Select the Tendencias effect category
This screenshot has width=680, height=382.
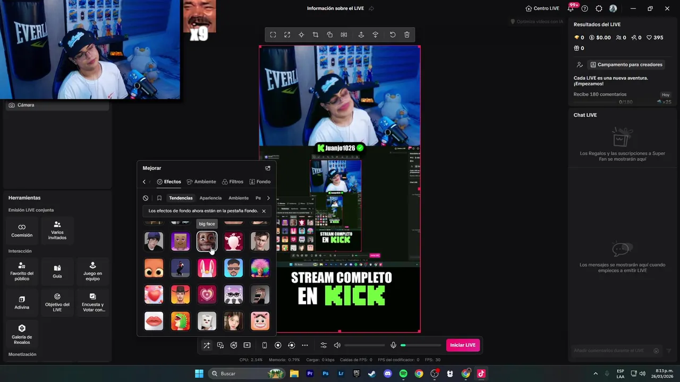tap(181, 198)
